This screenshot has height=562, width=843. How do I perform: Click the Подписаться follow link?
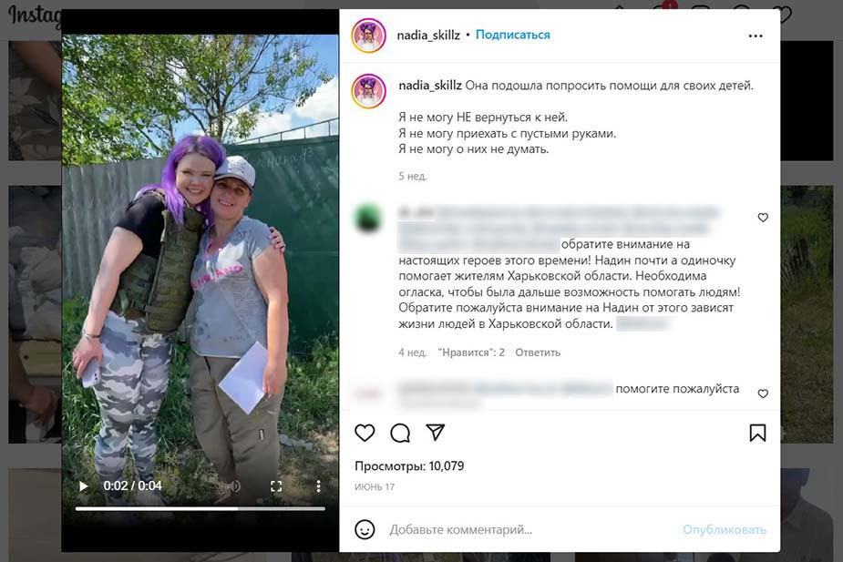pos(513,35)
